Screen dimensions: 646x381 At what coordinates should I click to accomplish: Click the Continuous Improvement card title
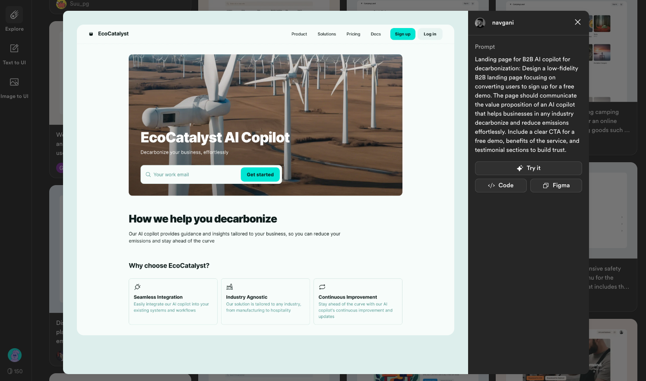348,297
